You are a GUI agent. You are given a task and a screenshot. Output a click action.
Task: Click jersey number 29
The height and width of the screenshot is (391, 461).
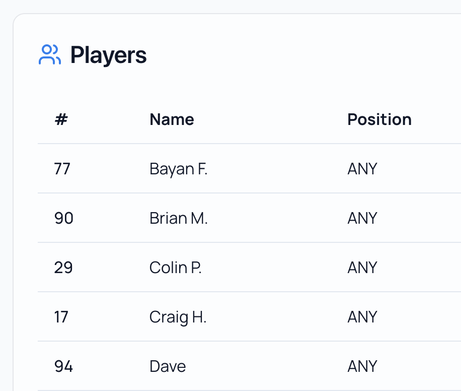pyautogui.click(x=63, y=268)
